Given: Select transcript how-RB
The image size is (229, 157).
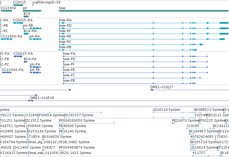Looking at the screenshot, I should [x=128, y=50].
